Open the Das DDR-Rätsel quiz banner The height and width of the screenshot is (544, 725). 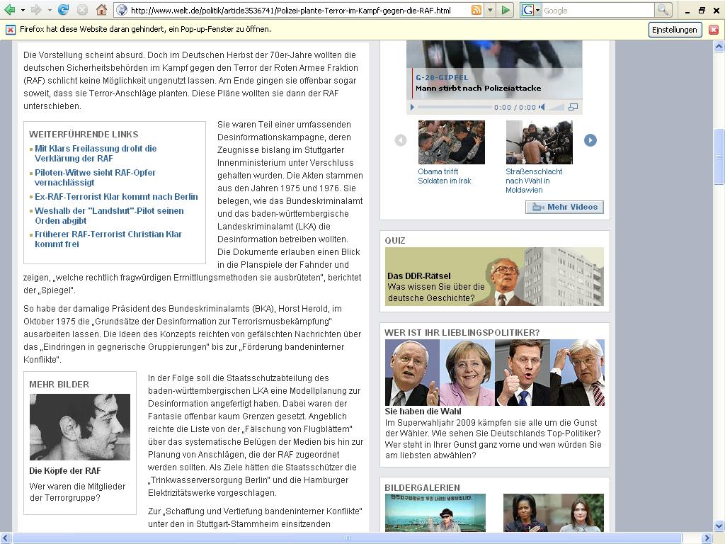click(494, 277)
